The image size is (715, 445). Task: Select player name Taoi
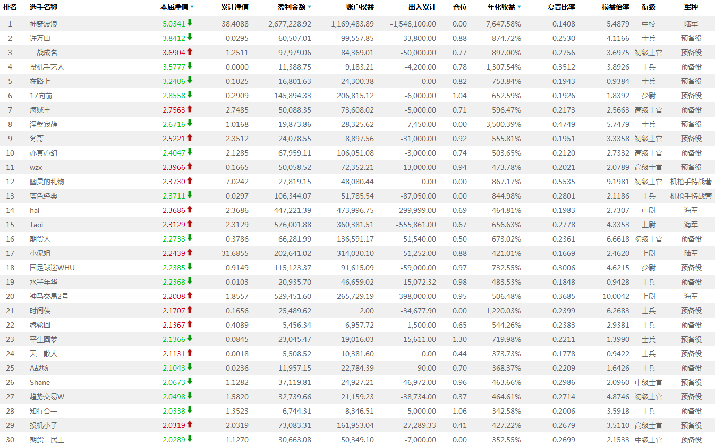tap(37, 225)
